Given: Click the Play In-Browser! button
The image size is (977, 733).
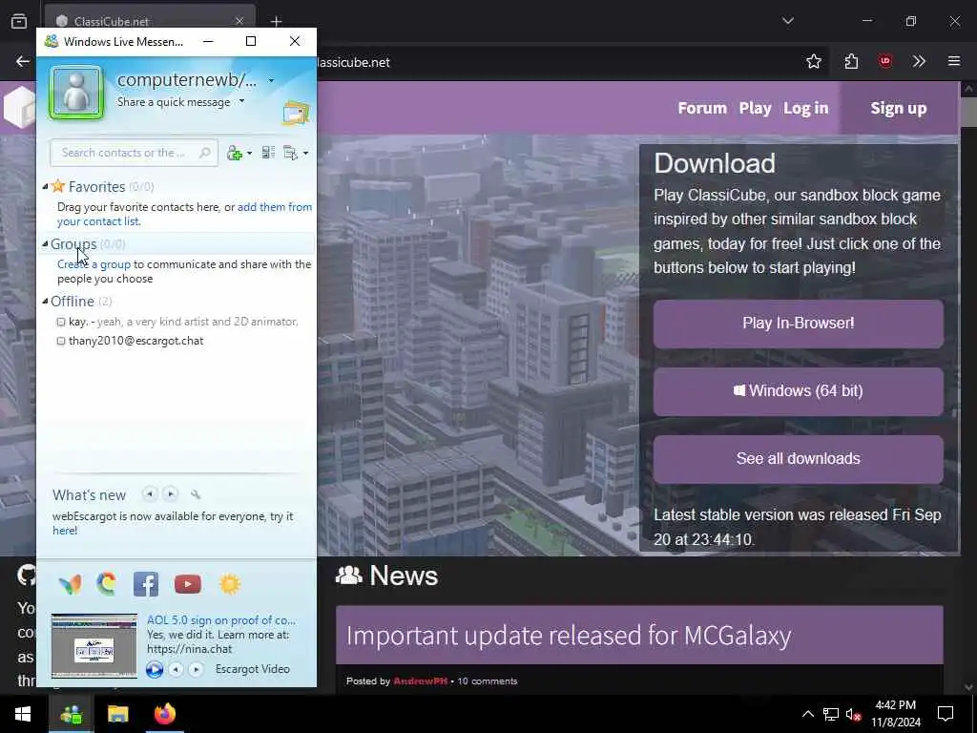Looking at the screenshot, I should tap(799, 323).
